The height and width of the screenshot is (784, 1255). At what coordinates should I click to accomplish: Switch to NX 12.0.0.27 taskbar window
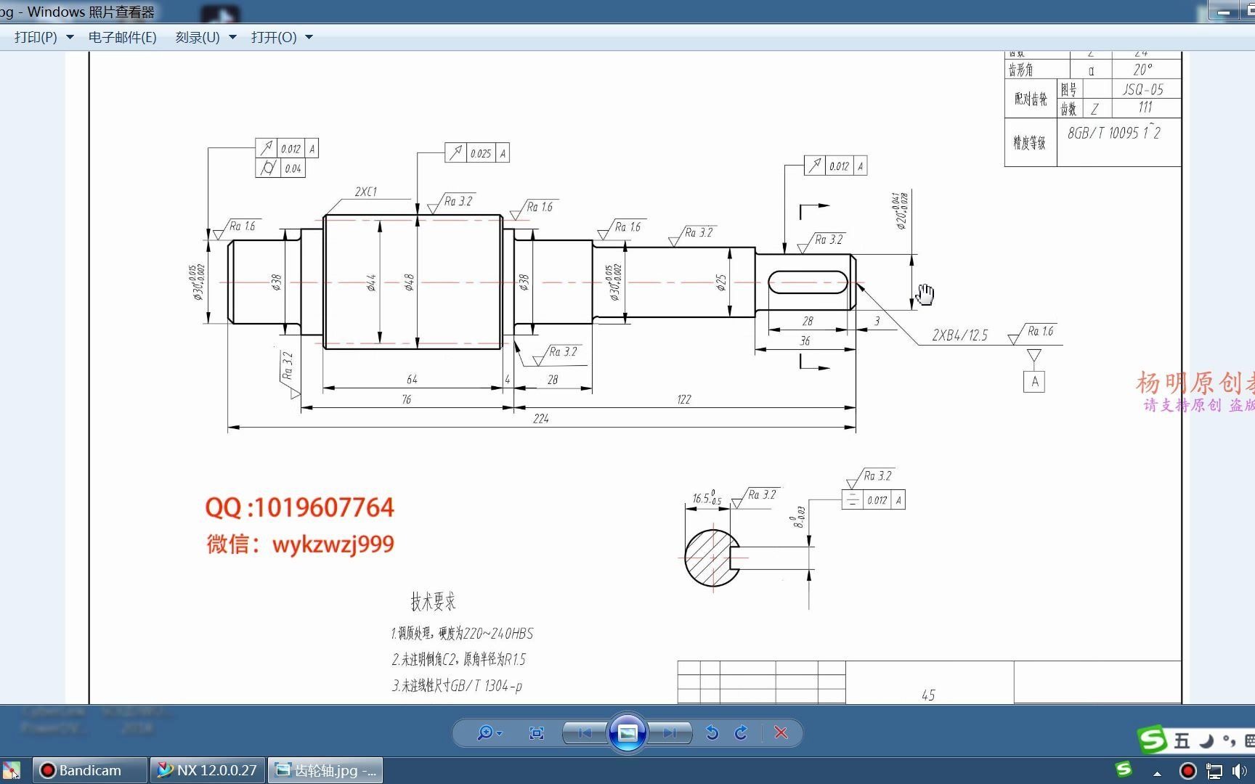click(208, 770)
